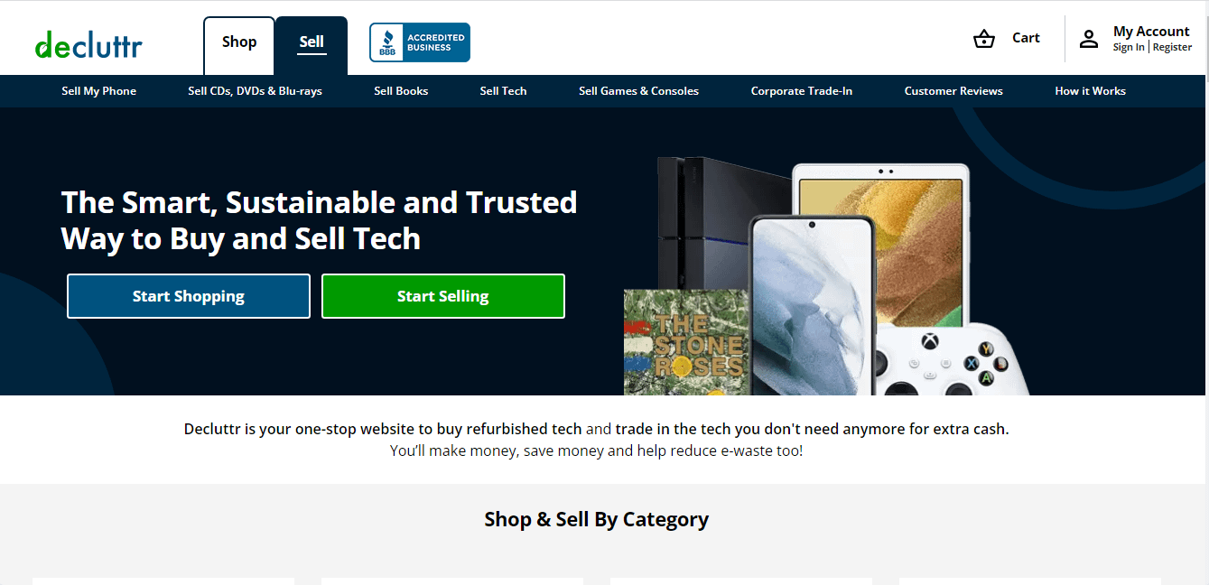Open Customer Reviews page
This screenshot has height=585, width=1209.
click(x=953, y=91)
